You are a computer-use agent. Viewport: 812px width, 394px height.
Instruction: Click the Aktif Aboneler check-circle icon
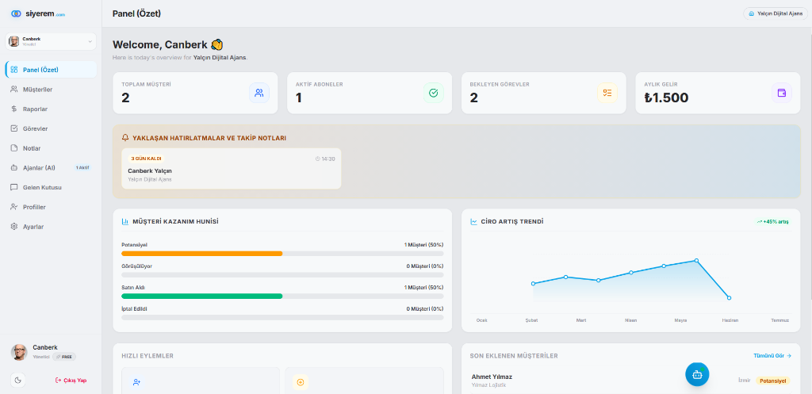434,94
